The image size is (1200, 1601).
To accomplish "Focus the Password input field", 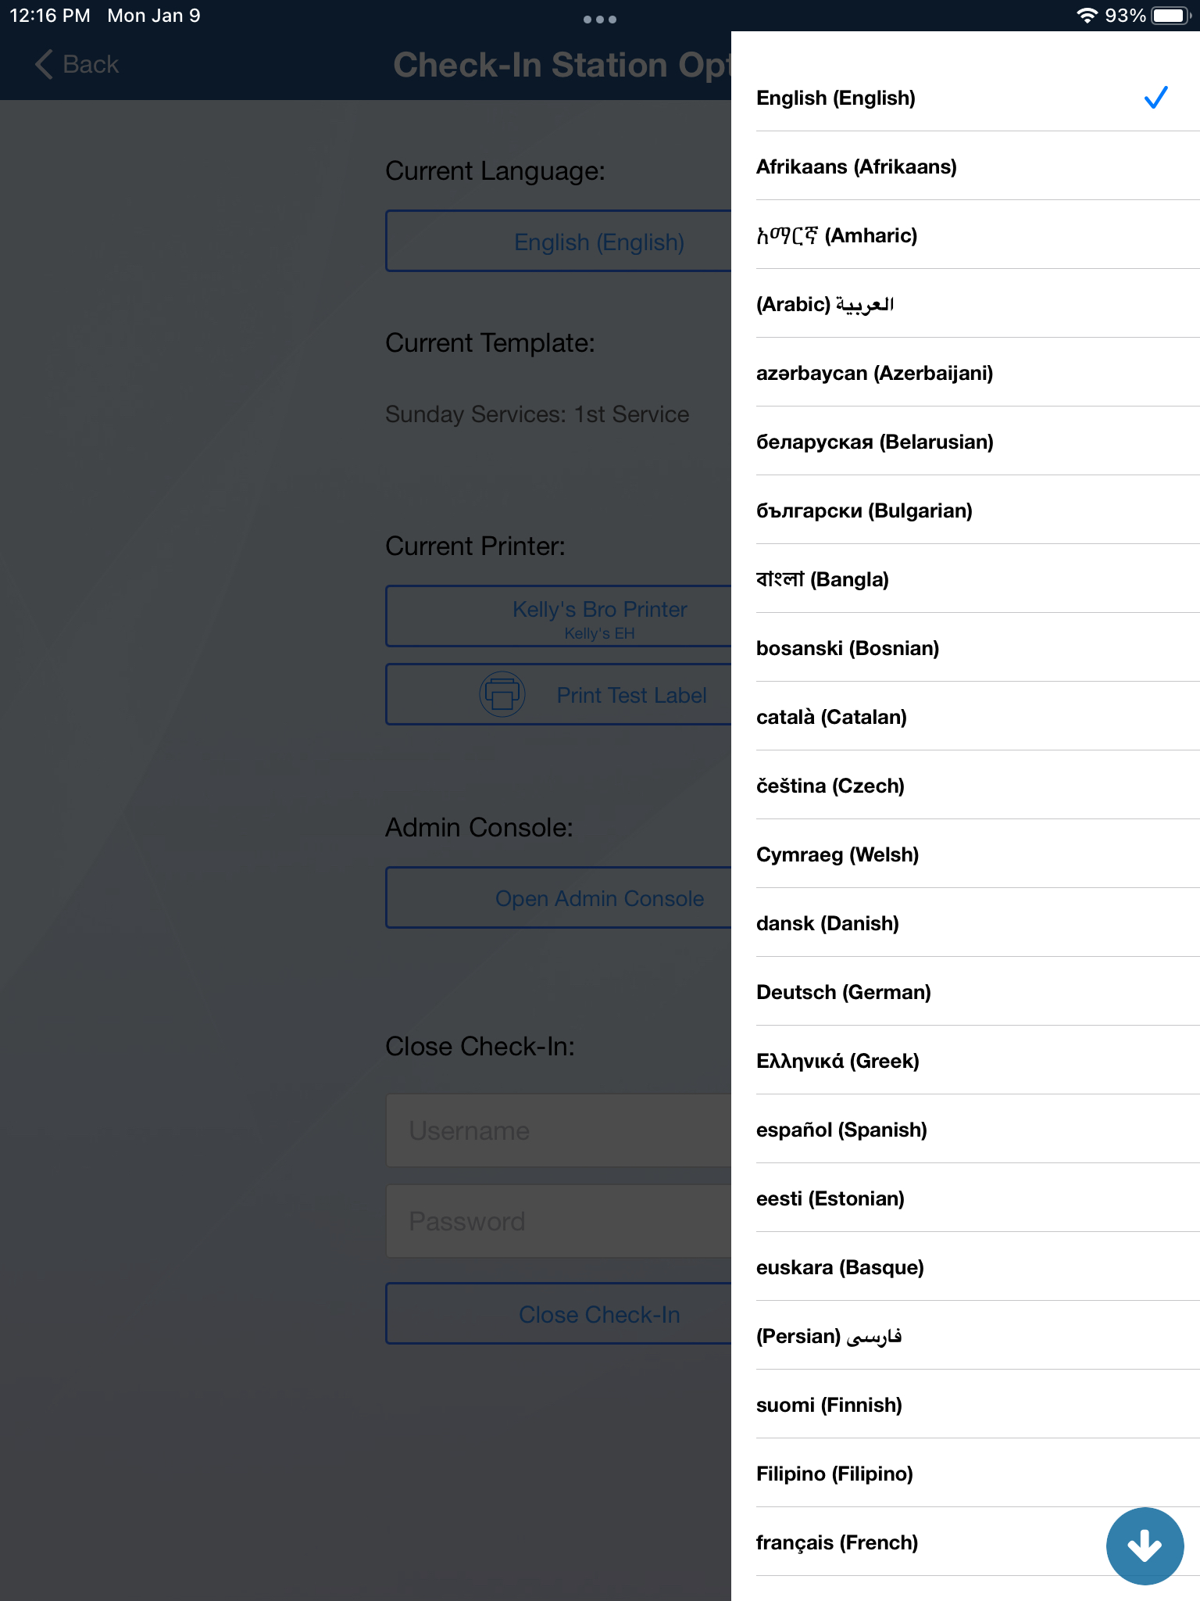I will pos(559,1221).
